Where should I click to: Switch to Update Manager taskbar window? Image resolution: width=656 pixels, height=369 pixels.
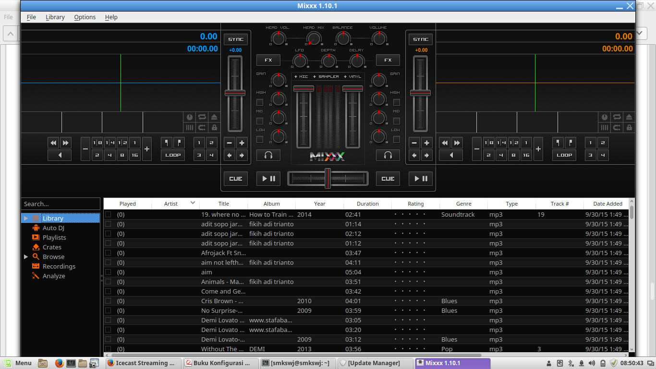(375, 363)
